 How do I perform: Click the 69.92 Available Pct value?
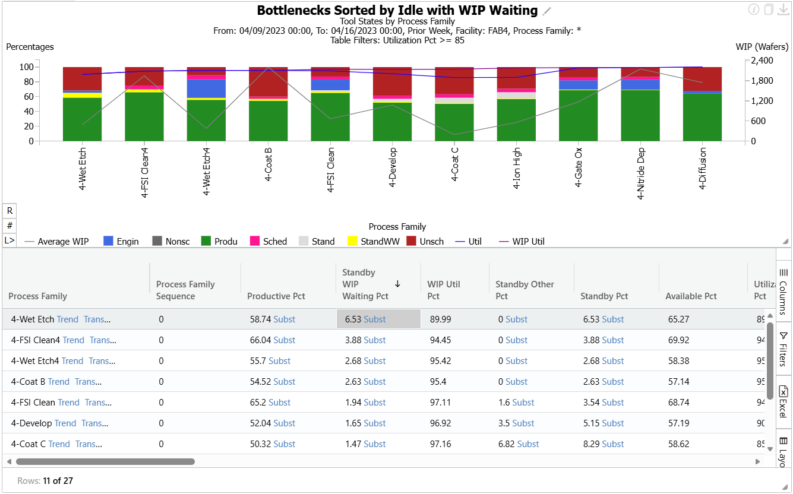pyautogui.click(x=678, y=340)
